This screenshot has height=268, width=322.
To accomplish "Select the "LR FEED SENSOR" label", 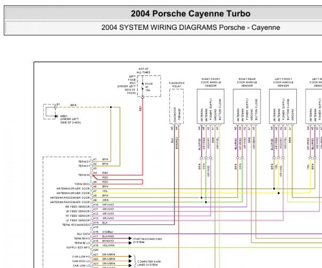I will coord(78,211).
